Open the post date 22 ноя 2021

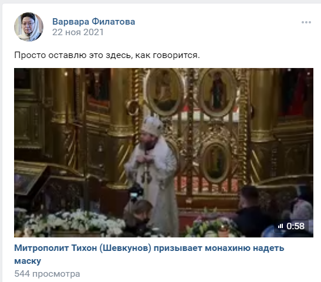pos(78,32)
